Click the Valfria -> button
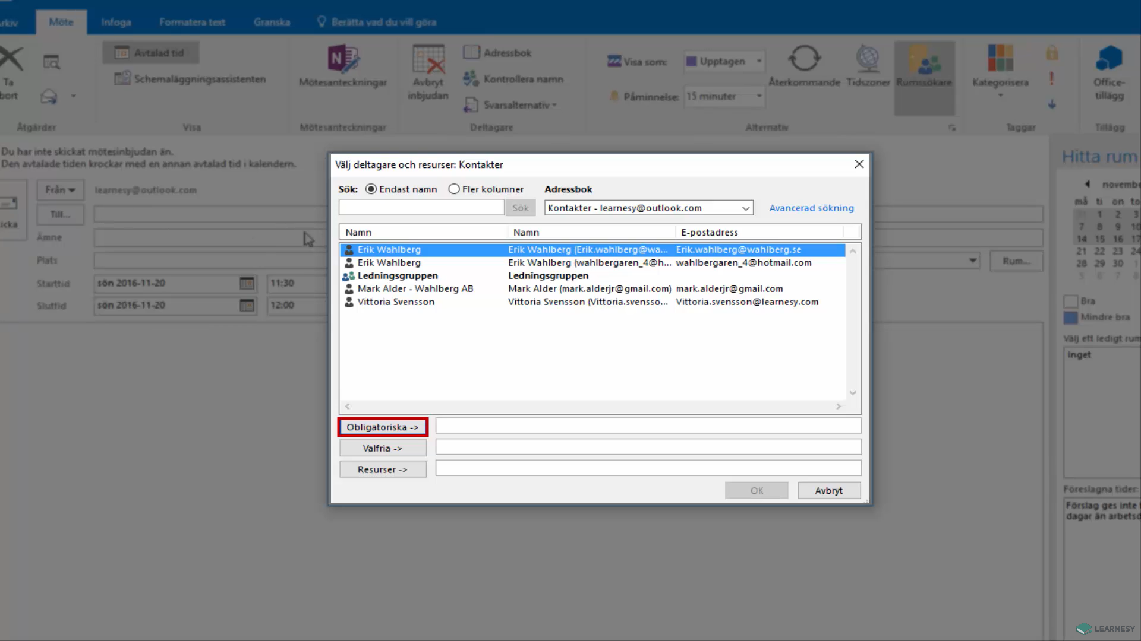The height and width of the screenshot is (641, 1141). pyautogui.click(x=383, y=448)
